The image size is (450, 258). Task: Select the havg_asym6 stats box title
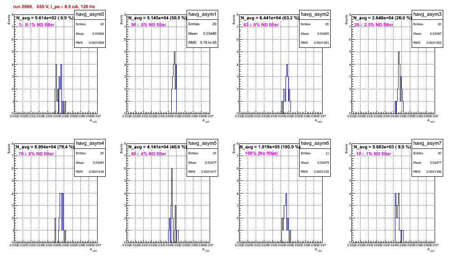click(315, 143)
